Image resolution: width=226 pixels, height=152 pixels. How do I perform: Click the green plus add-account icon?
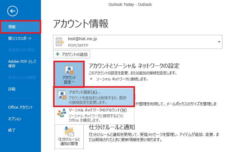(58, 54)
